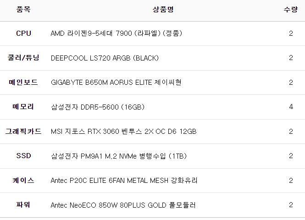Screen dimensions: 305x220
Task: Click the quantity 4 in the 메모리 row
Action: point(291,107)
